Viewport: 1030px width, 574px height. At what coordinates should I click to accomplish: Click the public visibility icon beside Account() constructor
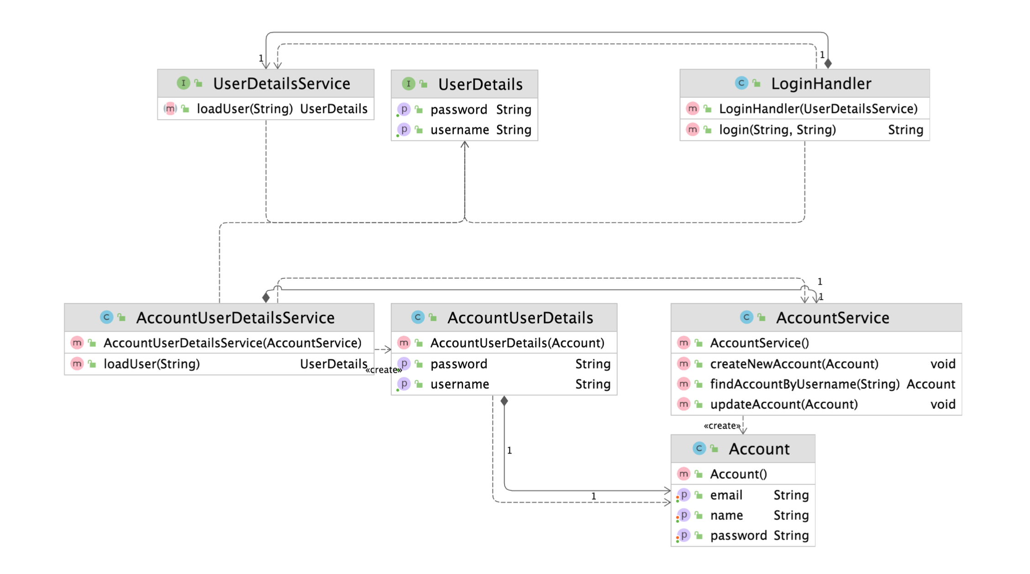point(699,475)
